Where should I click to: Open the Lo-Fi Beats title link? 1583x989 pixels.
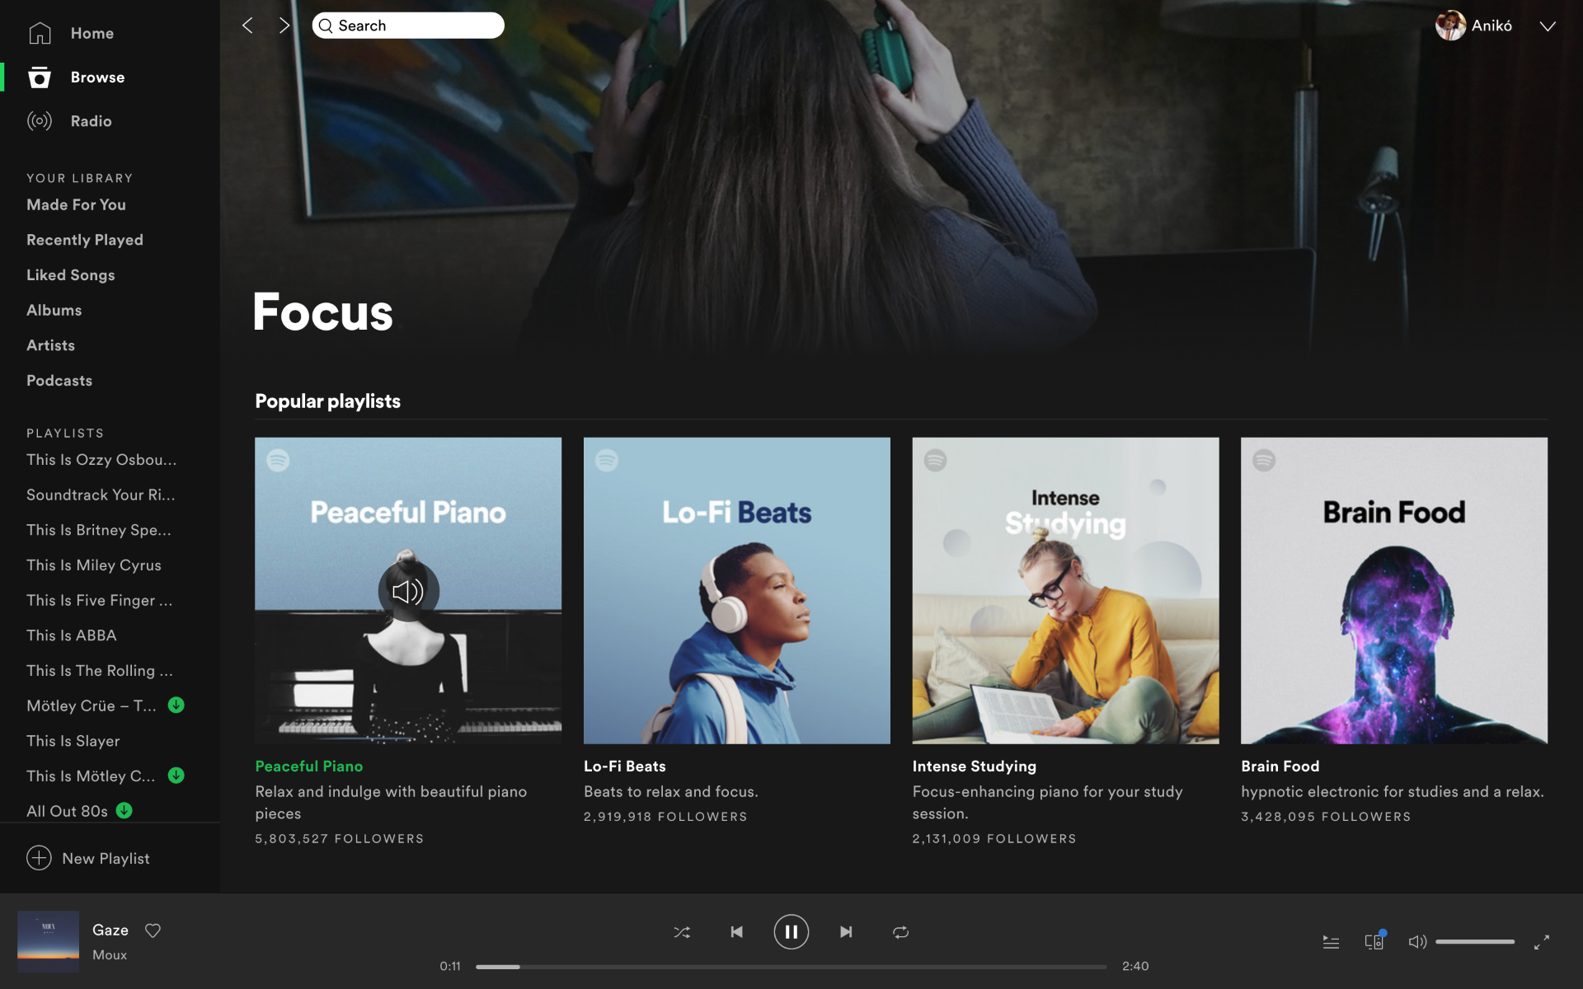click(625, 766)
